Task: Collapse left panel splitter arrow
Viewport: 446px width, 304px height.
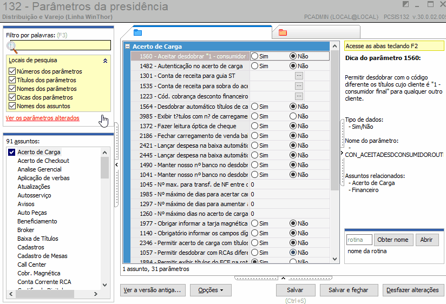Action: [x=116, y=164]
